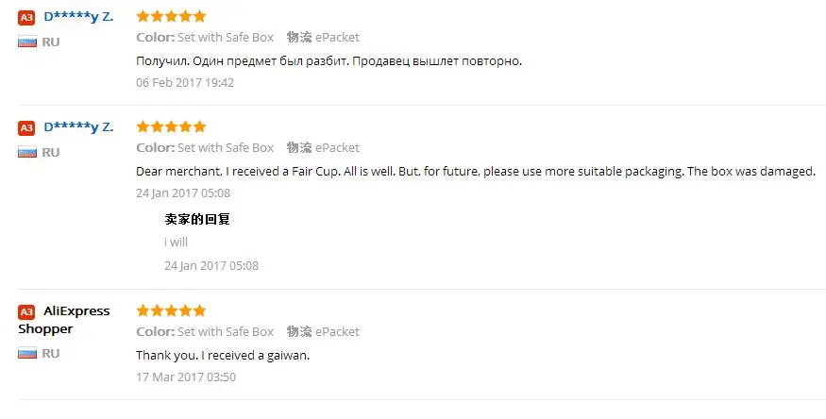Click ePacket shipping label in first review
Viewport: 826px width, 419px height.
(337, 38)
